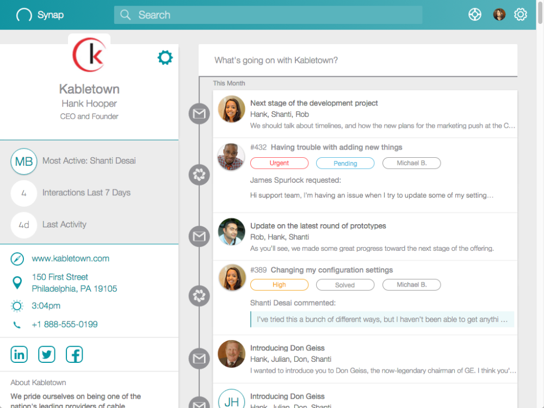This screenshot has height=408, width=544.
Task: Call +1 888-555-0199
Action: pyautogui.click(x=65, y=324)
